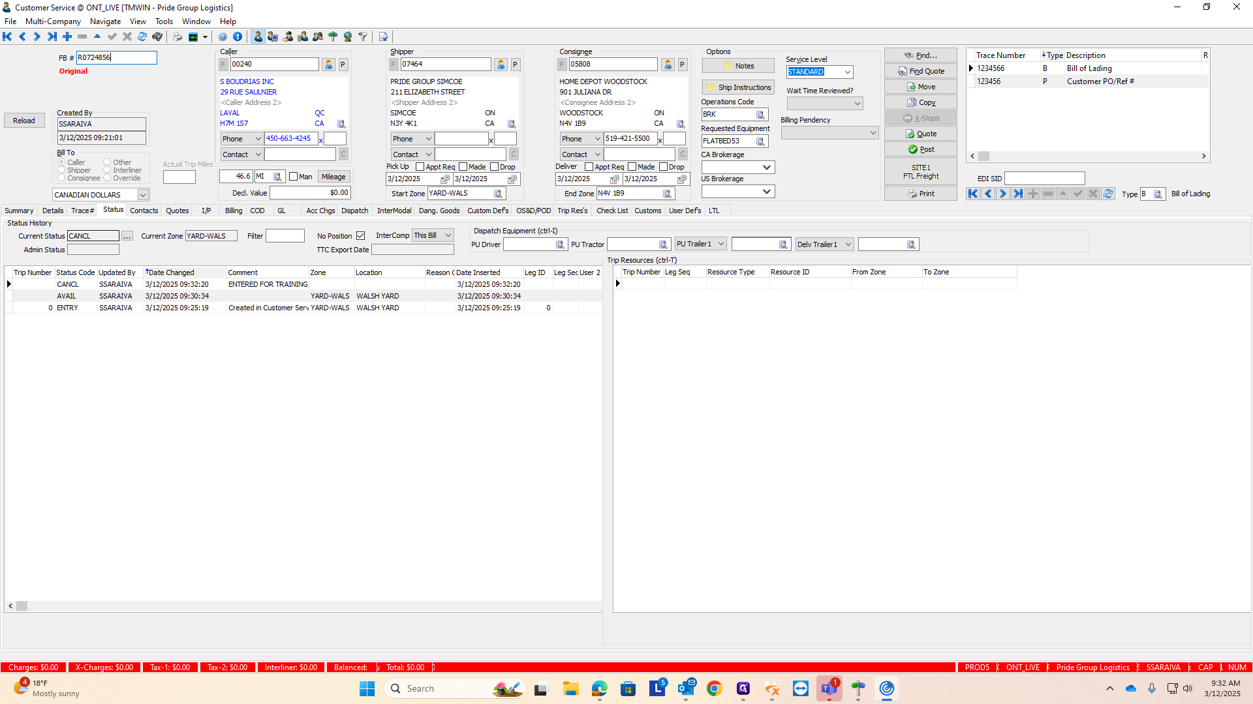Click the status history horizontal scrollbar thumb
Image resolution: width=1253 pixels, height=704 pixels.
pos(22,606)
